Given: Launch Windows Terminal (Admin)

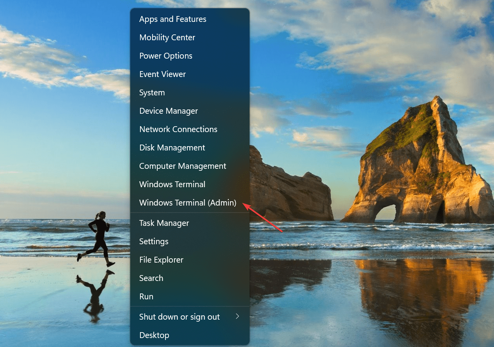Looking at the screenshot, I should tap(190, 203).
